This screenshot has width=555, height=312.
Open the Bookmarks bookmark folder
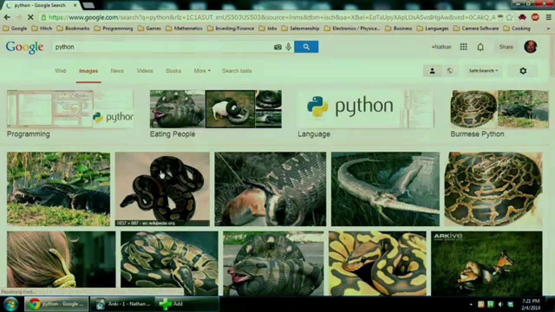(73, 28)
